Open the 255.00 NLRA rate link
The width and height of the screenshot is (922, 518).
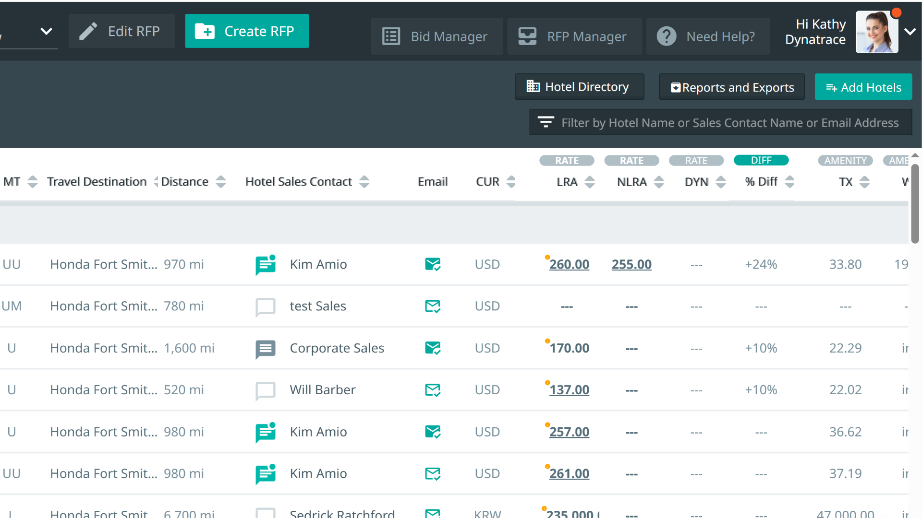[x=631, y=265]
